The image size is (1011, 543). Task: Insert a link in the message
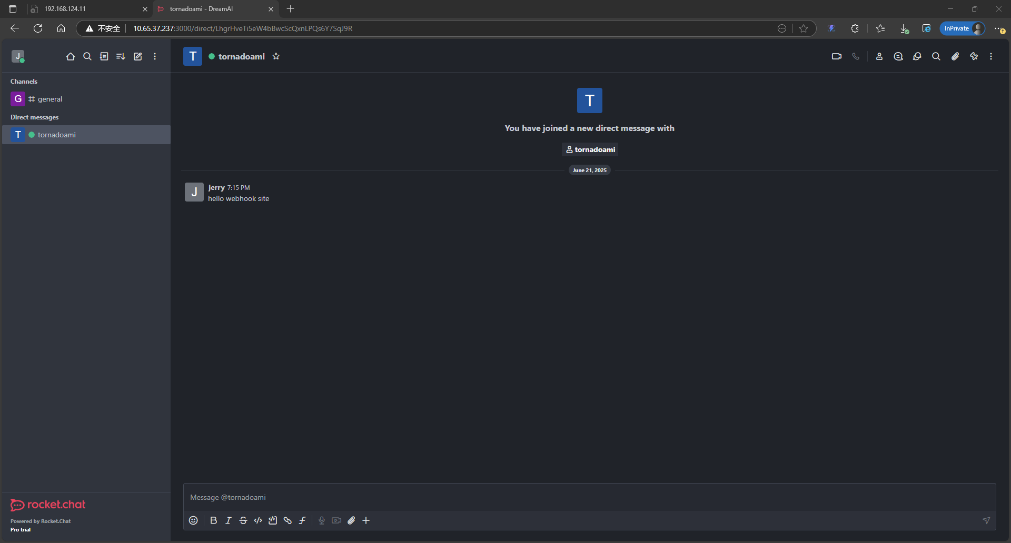288,520
